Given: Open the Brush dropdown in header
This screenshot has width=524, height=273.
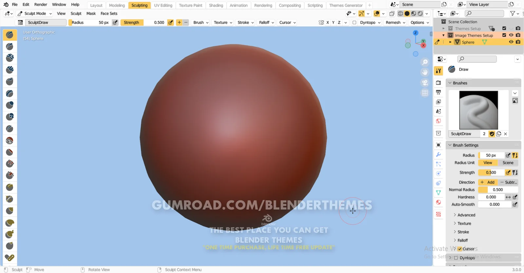Looking at the screenshot, I should (201, 23).
